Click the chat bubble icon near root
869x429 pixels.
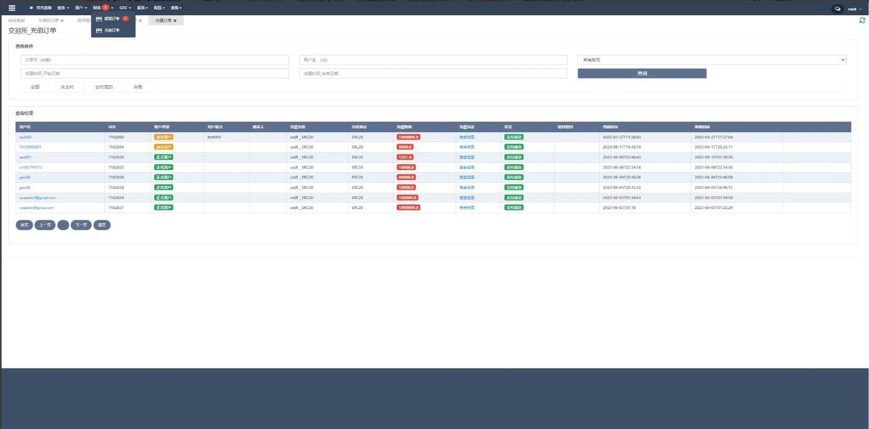837,9
